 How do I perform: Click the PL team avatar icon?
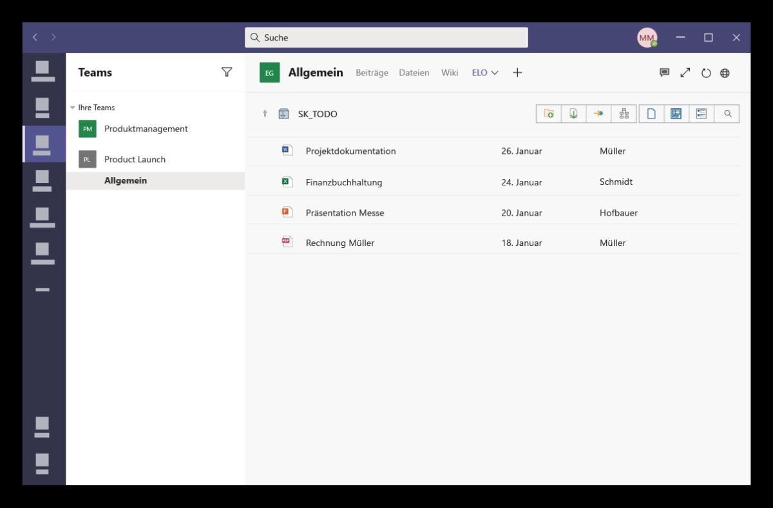tap(88, 159)
